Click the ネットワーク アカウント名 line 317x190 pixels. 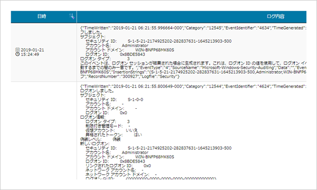[x=115, y=170]
